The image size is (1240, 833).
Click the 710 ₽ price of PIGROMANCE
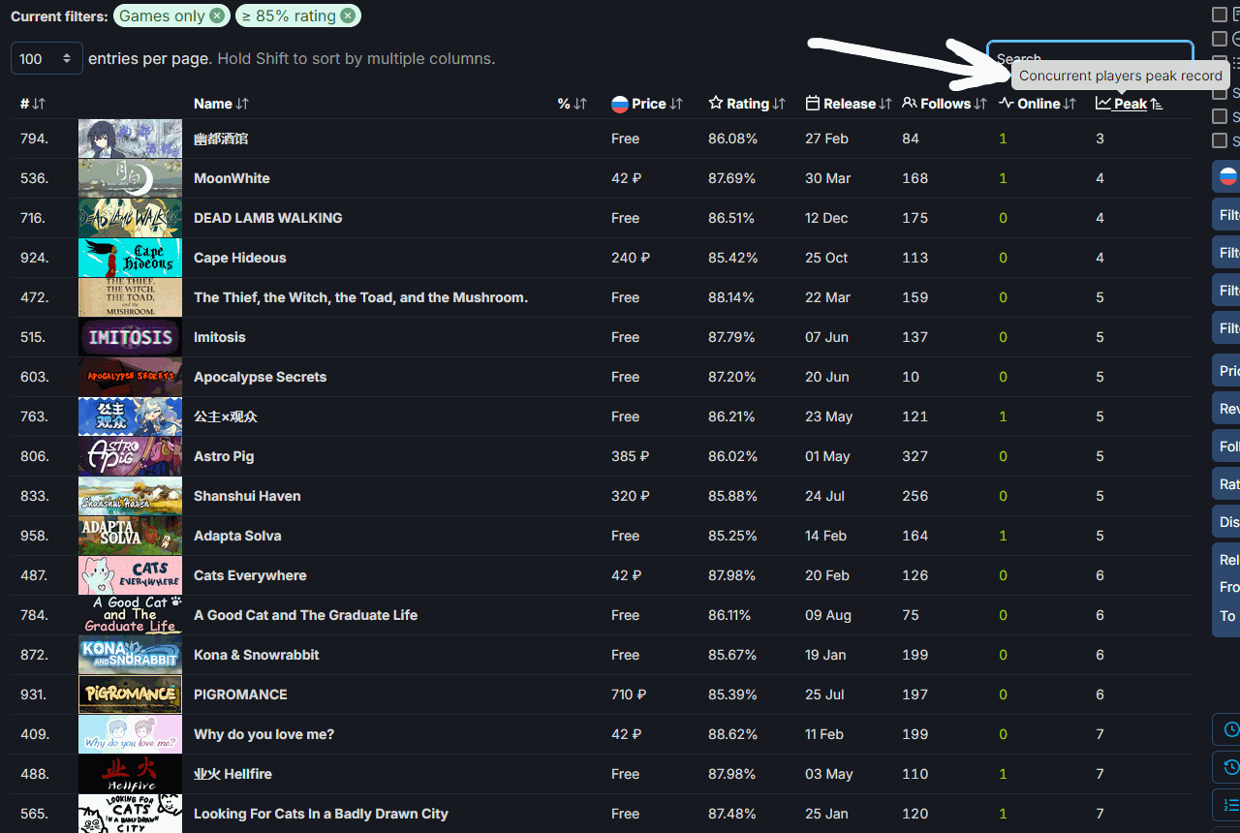(629, 694)
